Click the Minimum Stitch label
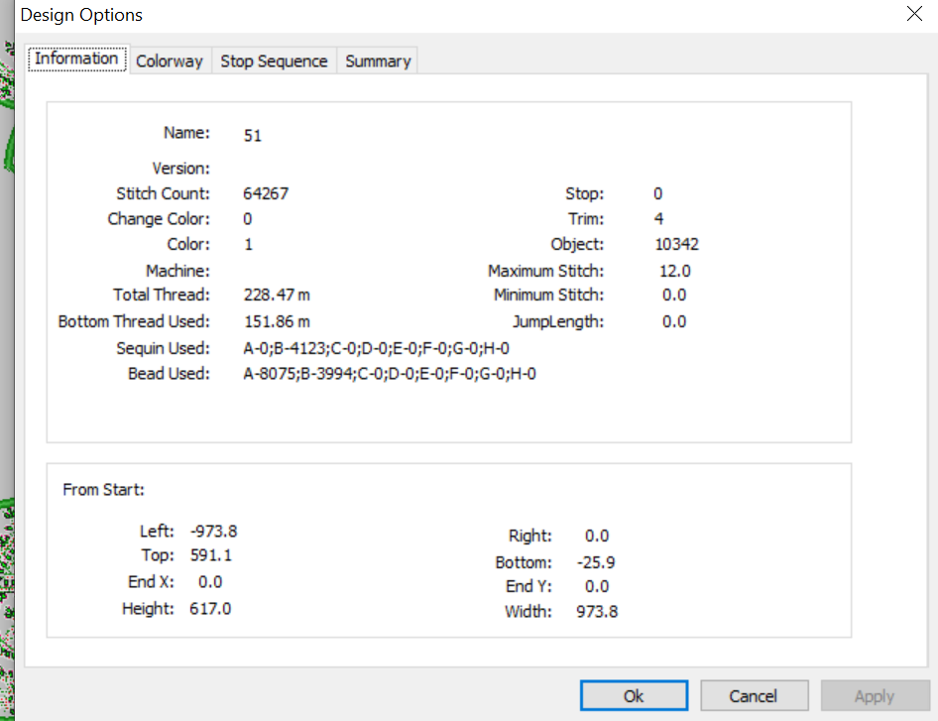The image size is (938, 721). [x=548, y=295]
